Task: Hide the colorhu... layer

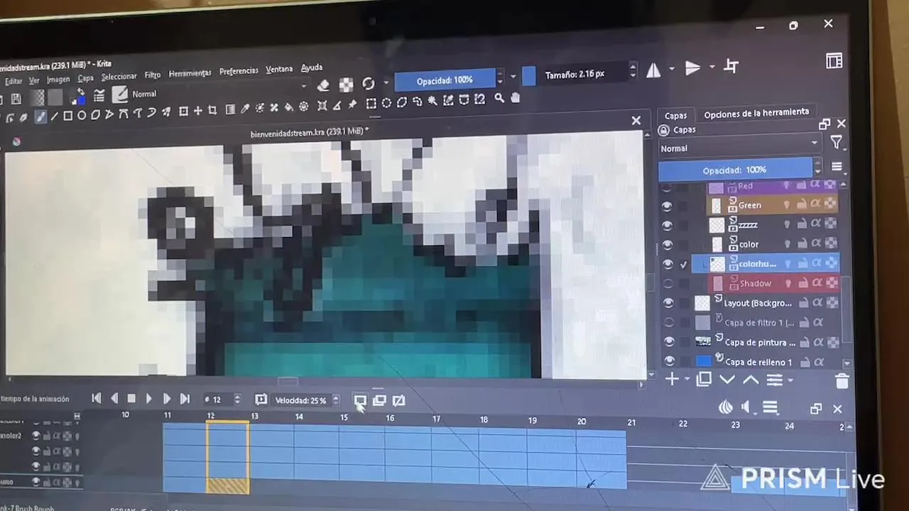Action: click(x=668, y=264)
